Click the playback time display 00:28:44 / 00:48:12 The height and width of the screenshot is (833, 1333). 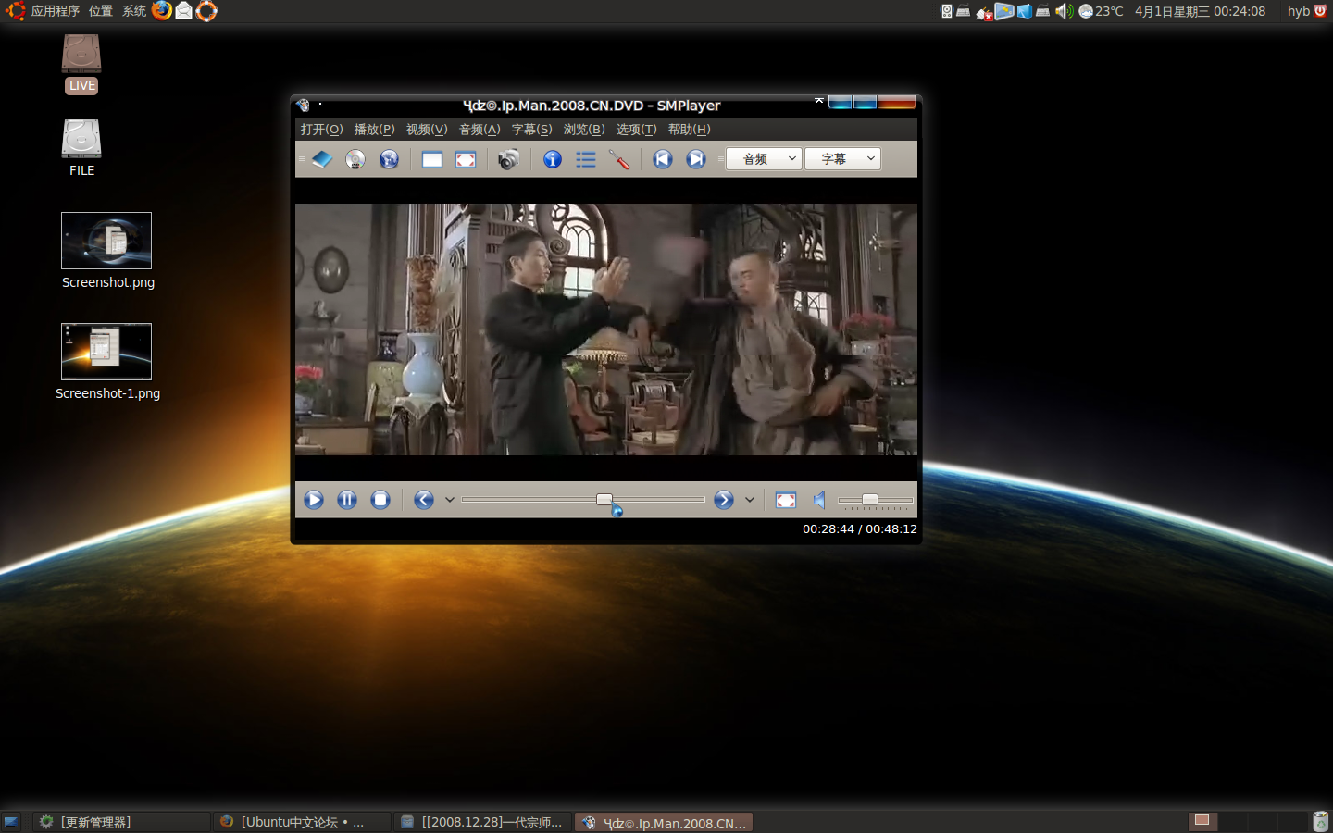(860, 529)
